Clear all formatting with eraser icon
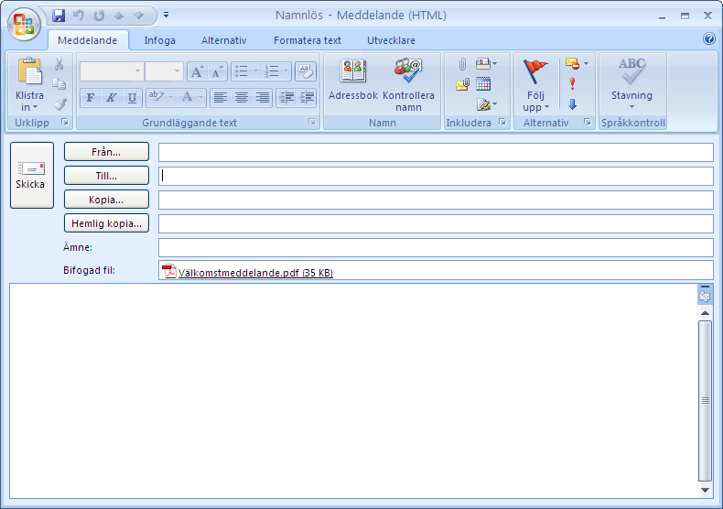Viewport: 723px width, 509px height. click(x=306, y=71)
